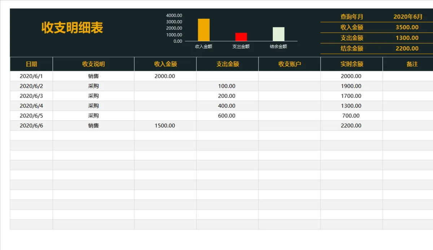Click date cell 2020/6/6

pos(31,126)
